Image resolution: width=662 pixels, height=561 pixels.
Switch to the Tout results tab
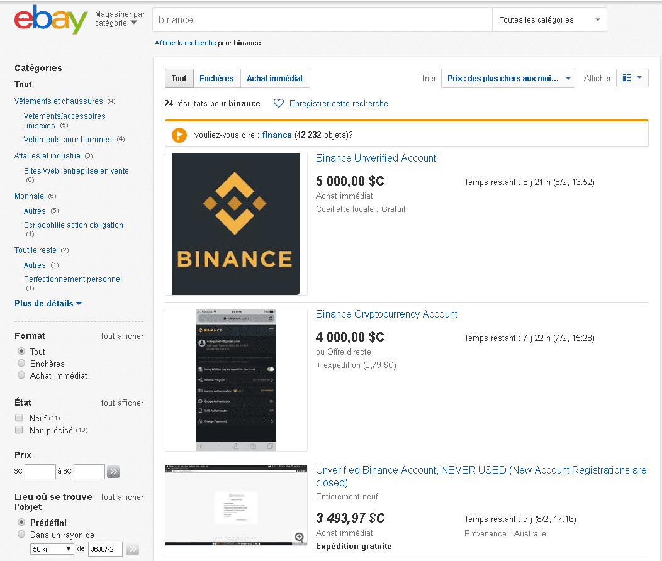(179, 79)
